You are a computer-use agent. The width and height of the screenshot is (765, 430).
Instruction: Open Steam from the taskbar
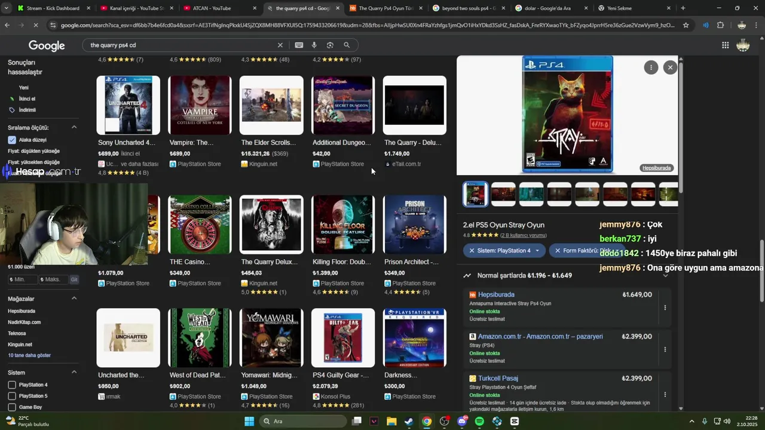pyautogui.click(x=409, y=421)
